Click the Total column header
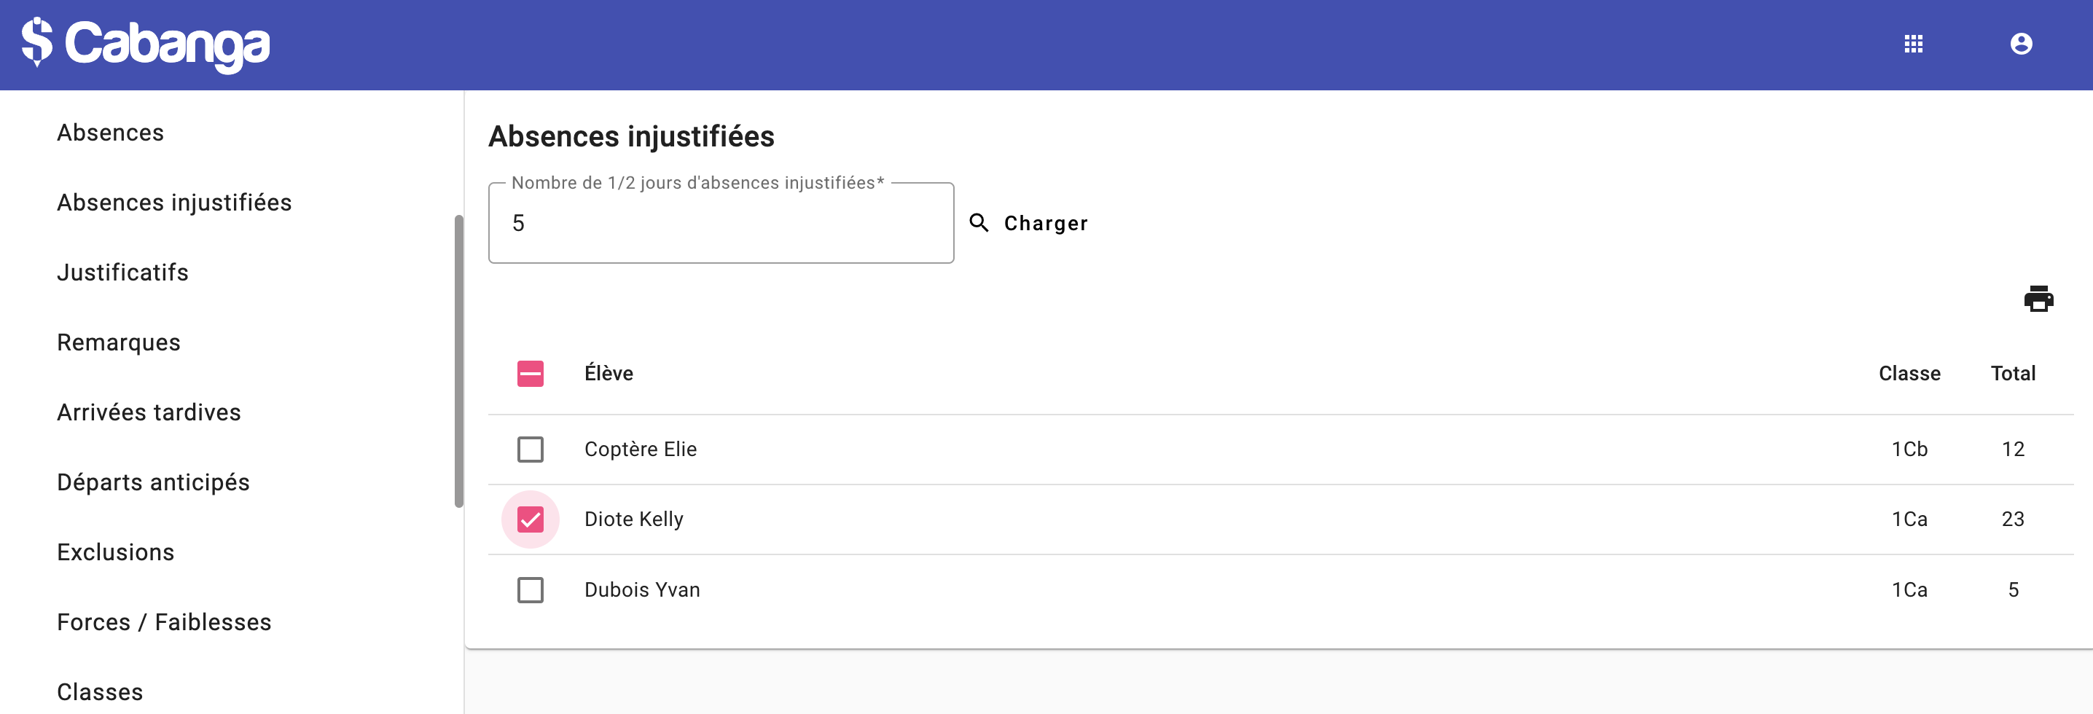 (x=2013, y=374)
